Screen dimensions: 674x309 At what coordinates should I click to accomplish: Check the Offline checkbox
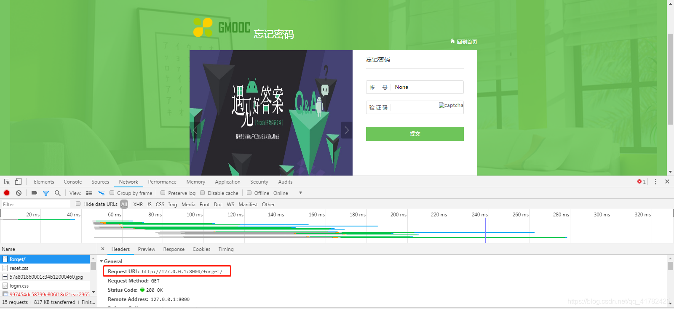249,193
